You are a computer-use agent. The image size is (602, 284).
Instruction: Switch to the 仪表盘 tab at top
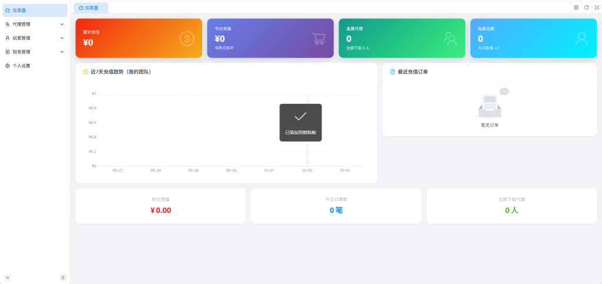coord(91,8)
